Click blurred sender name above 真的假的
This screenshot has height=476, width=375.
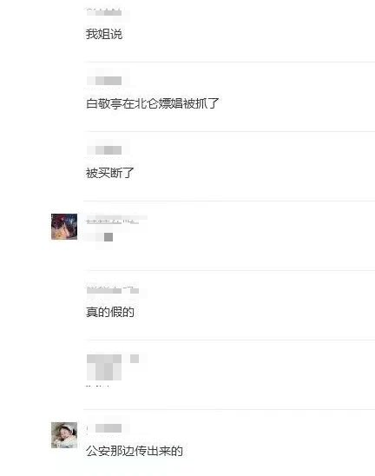click(113, 290)
